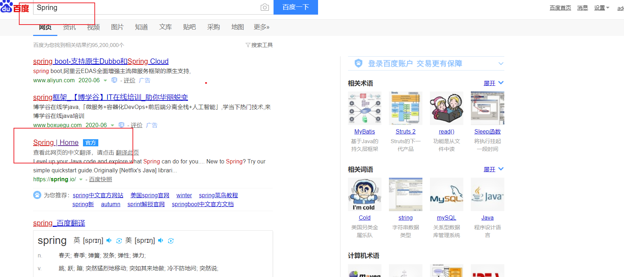The width and height of the screenshot is (624, 277).
Task: Expand dropdown arrow next to aliyun date
Action: [x=105, y=80]
